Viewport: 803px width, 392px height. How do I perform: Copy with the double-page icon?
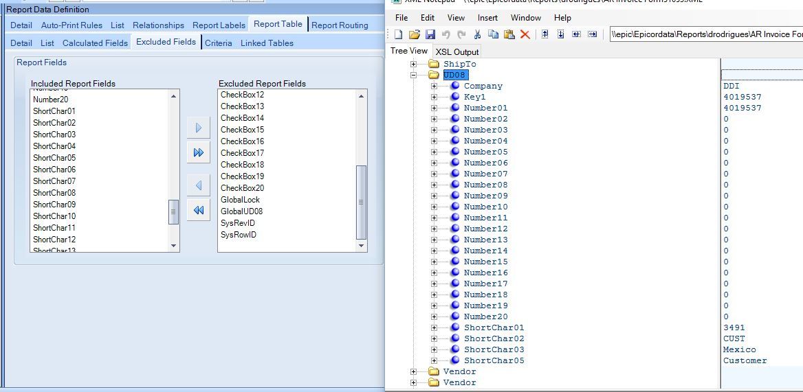click(493, 34)
